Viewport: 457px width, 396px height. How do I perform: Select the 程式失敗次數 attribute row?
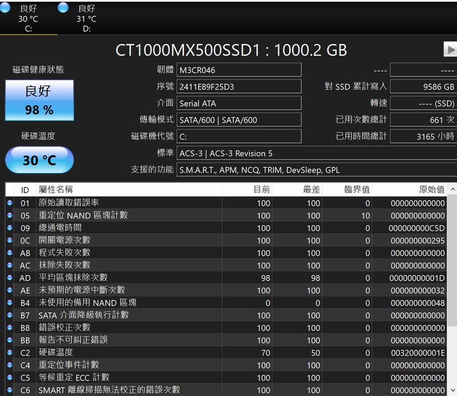pos(226,252)
